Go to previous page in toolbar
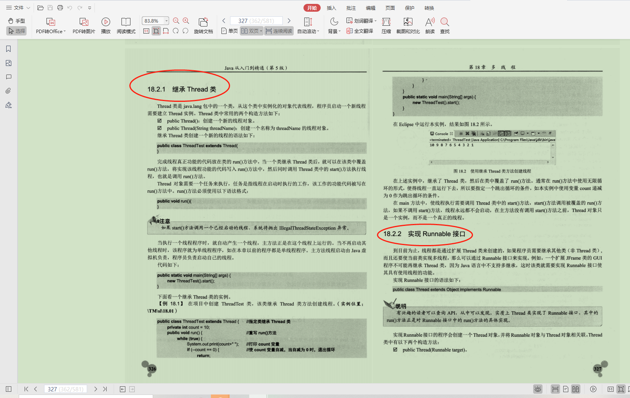 pyautogui.click(x=224, y=21)
